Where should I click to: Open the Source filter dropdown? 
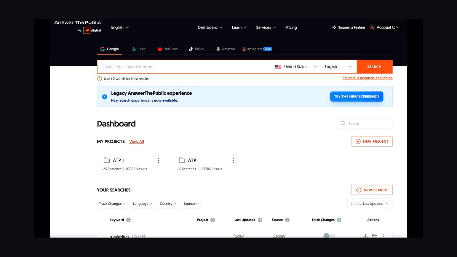pyautogui.click(x=192, y=204)
